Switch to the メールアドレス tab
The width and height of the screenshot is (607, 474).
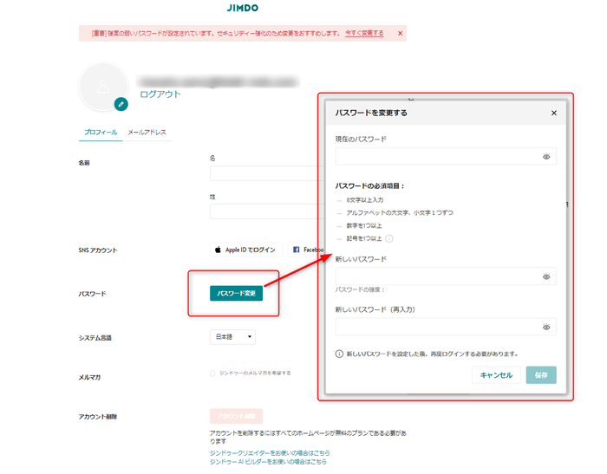(x=147, y=133)
